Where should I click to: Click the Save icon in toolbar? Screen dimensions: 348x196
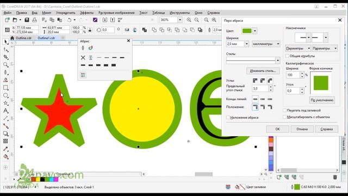tap(27, 20)
